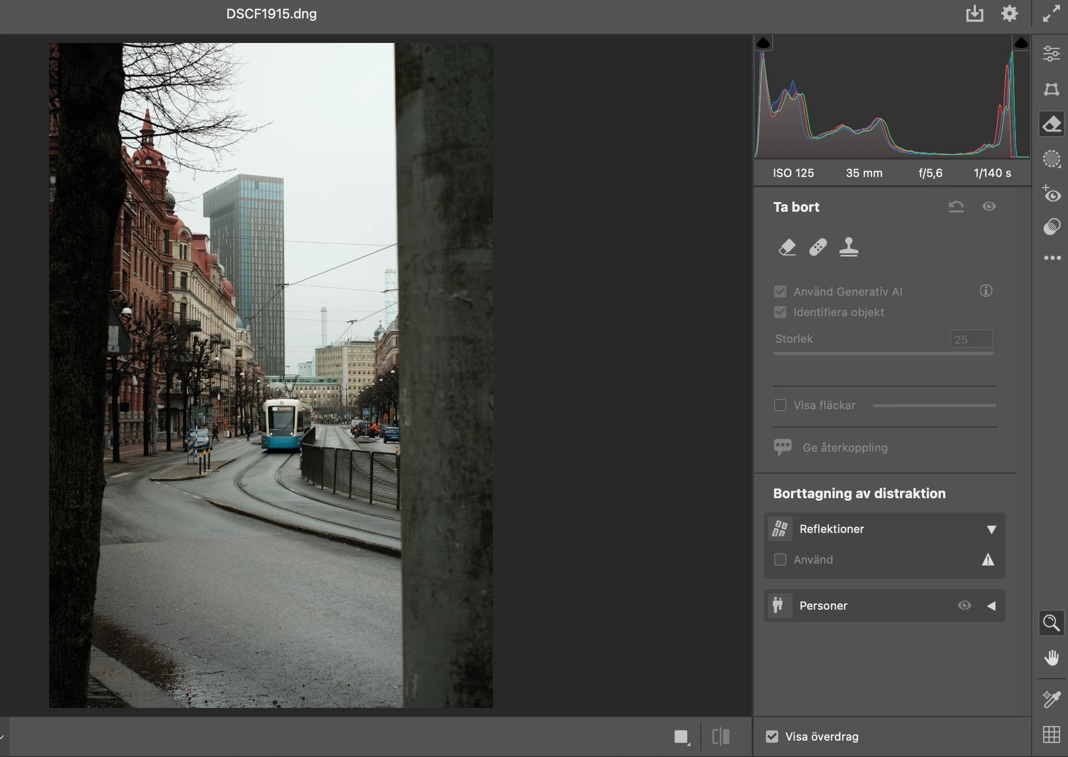Click the save image download icon
This screenshot has height=757, width=1068.
[974, 14]
